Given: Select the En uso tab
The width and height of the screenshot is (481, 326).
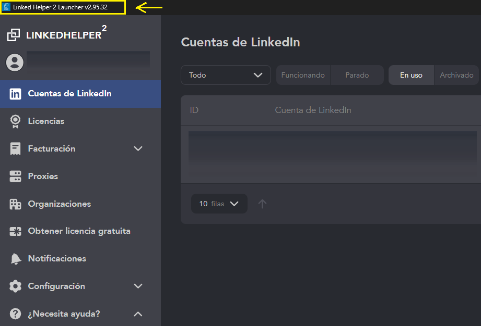Looking at the screenshot, I should 411,75.
